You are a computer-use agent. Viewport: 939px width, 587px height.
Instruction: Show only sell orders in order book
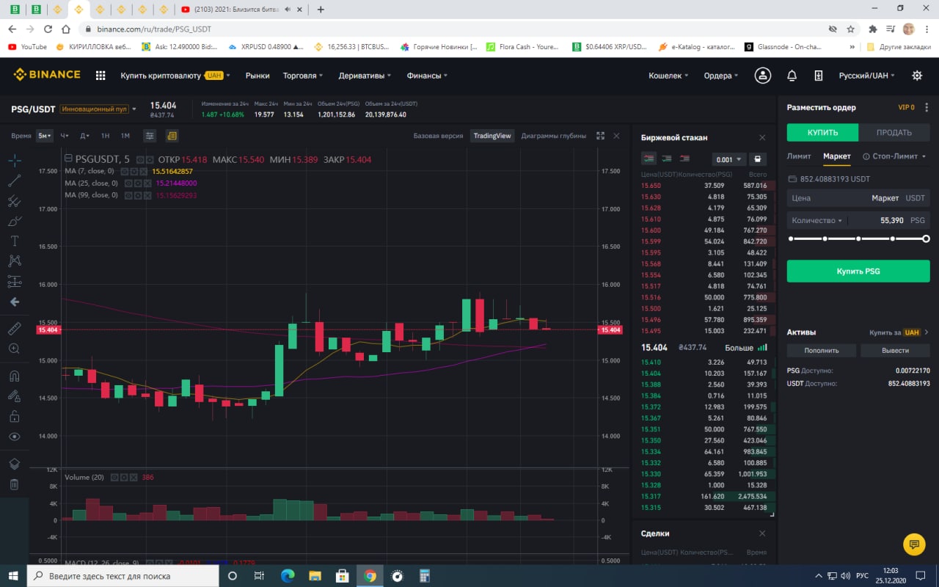tap(684, 158)
